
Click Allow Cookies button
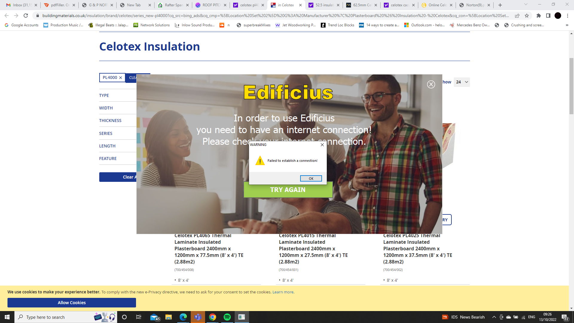coord(72,303)
